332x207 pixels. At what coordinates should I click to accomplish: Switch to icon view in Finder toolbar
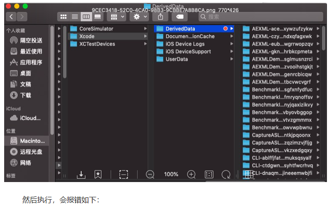pos(63,17)
